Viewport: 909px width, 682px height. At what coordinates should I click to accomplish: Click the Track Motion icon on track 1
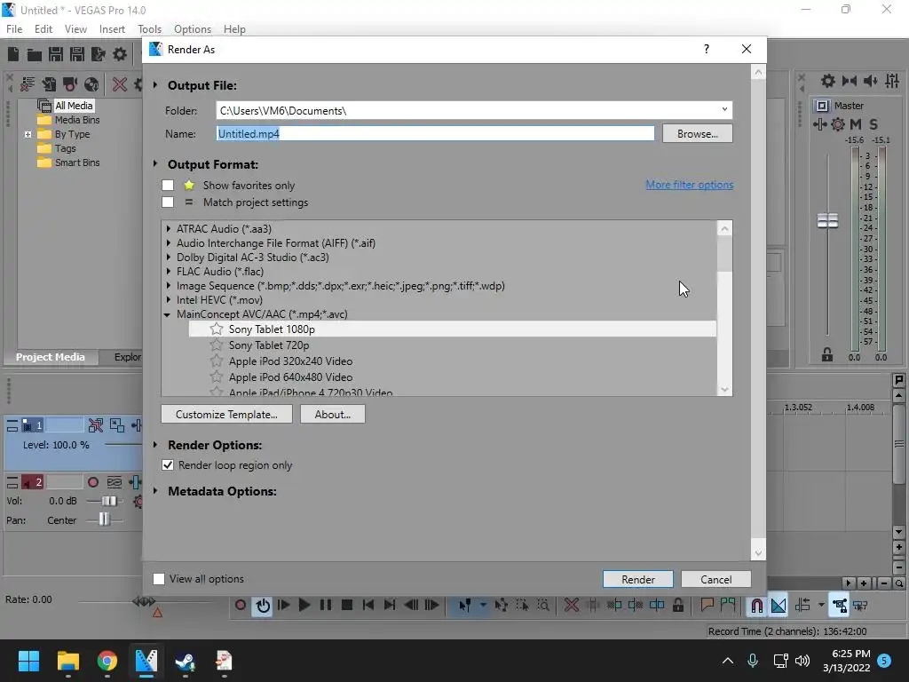click(117, 425)
